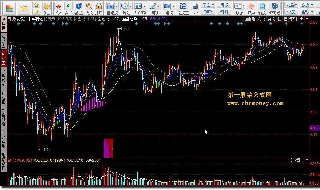This screenshot has width=320, height=190.
Task: Open the chart header options dropdown arrow
Action: (307, 19)
